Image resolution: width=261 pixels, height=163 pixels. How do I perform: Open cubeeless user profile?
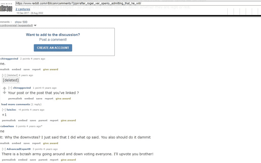click(7, 126)
